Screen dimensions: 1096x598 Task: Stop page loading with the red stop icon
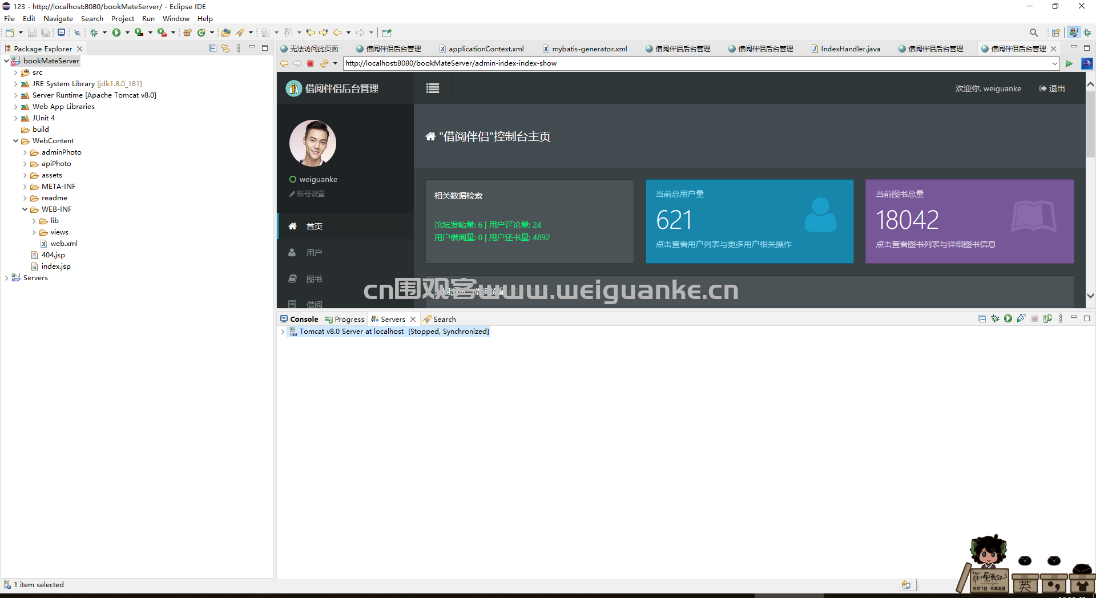311,63
